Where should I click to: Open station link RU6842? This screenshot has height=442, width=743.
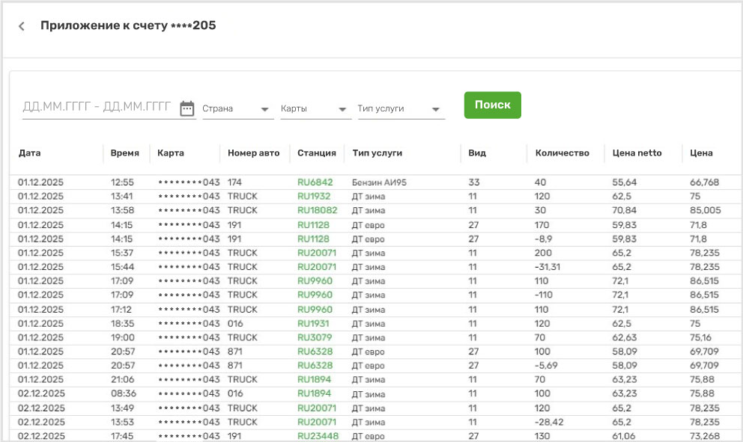pos(315,182)
